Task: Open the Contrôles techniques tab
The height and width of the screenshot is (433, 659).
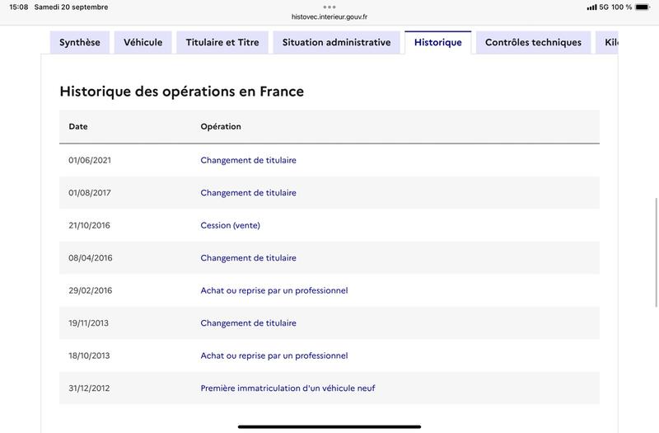Action: pos(533,43)
